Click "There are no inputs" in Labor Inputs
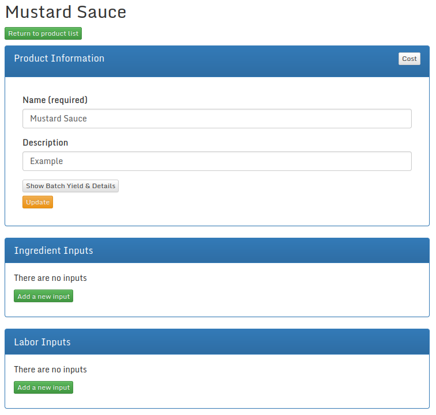This screenshot has height=415, width=436. [x=50, y=370]
